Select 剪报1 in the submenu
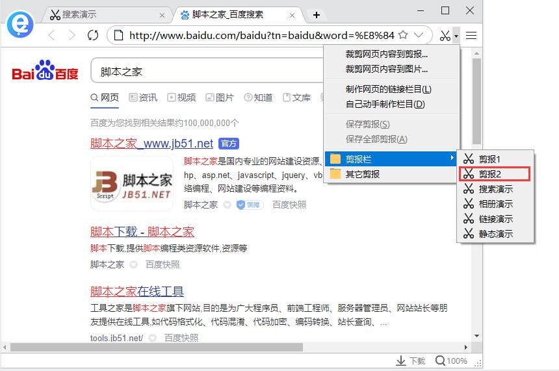The image size is (559, 371). 495,159
